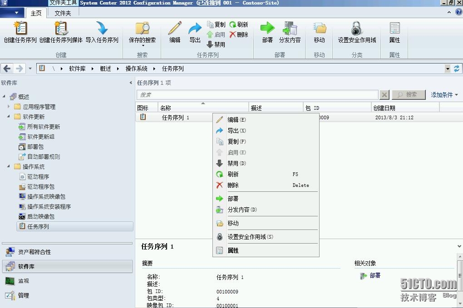Click 软件库 in the breadcrumb path
Image resolution: width=463 pixels, height=308 pixels.
(77, 69)
